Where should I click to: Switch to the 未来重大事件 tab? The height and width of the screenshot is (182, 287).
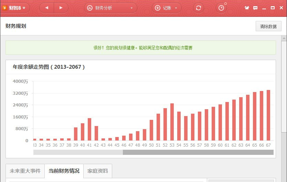(25, 171)
